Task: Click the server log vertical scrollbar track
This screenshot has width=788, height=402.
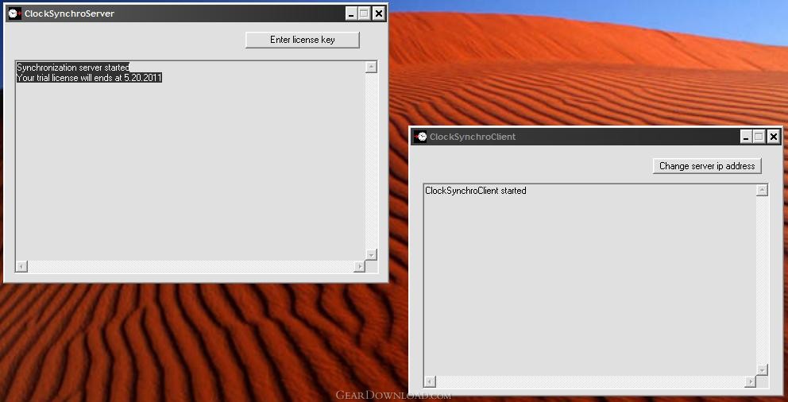Action: (372, 160)
